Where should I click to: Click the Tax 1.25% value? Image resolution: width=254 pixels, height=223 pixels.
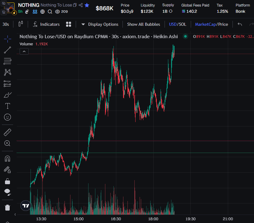[223, 11]
